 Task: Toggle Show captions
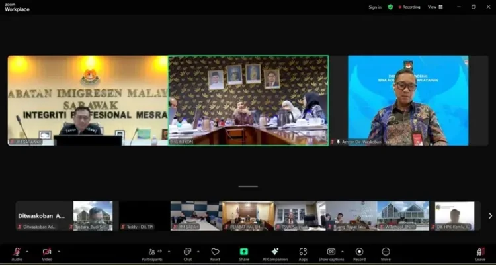(331, 252)
